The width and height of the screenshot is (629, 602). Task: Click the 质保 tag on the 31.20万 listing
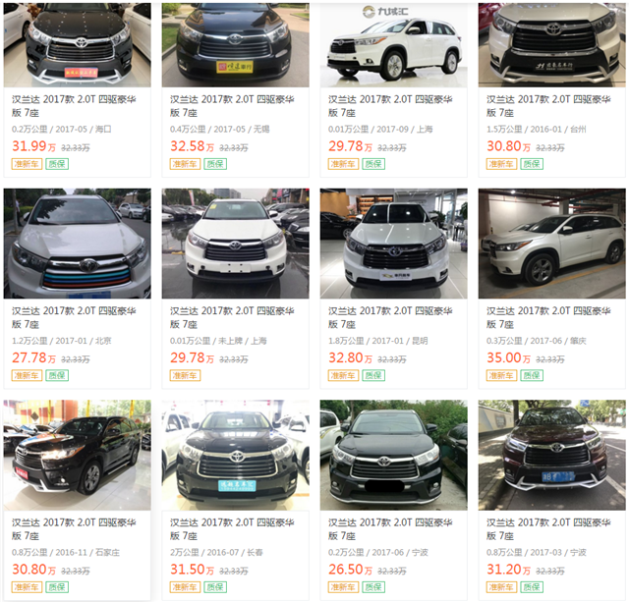coord(532,587)
